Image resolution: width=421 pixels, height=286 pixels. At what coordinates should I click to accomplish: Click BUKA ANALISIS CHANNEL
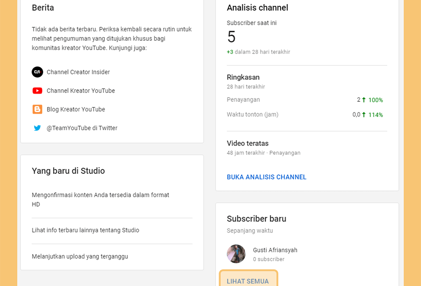click(266, 177)
